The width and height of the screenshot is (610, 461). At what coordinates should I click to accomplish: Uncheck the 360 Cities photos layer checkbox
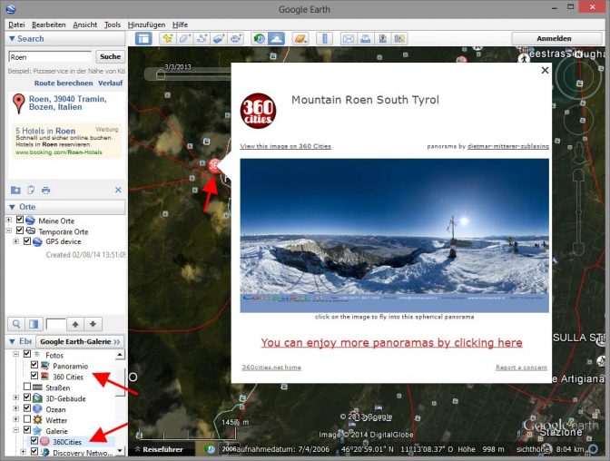click(34, 376)
